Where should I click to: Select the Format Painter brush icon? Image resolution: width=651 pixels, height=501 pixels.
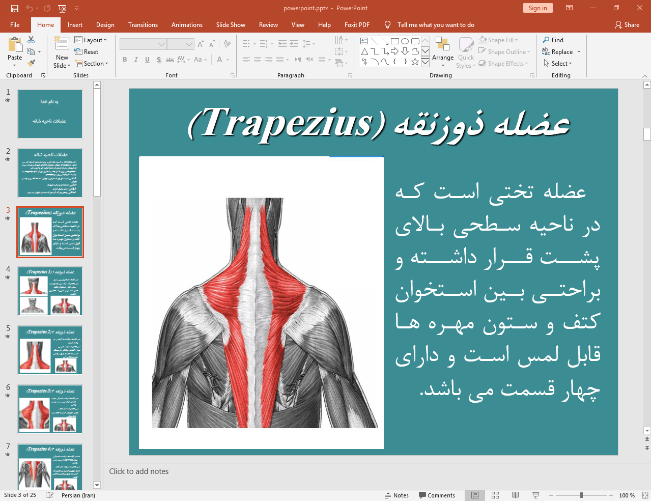[x=31, y=63]
